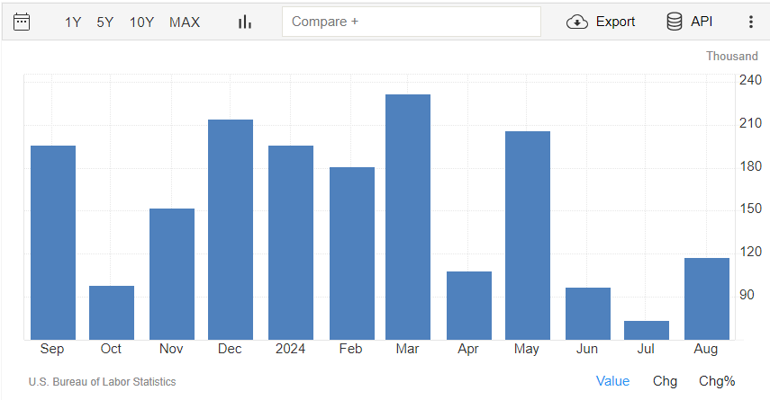Viewport: 770px width, 400px height.
Task: Click the API label
Action: coord(702,22)
